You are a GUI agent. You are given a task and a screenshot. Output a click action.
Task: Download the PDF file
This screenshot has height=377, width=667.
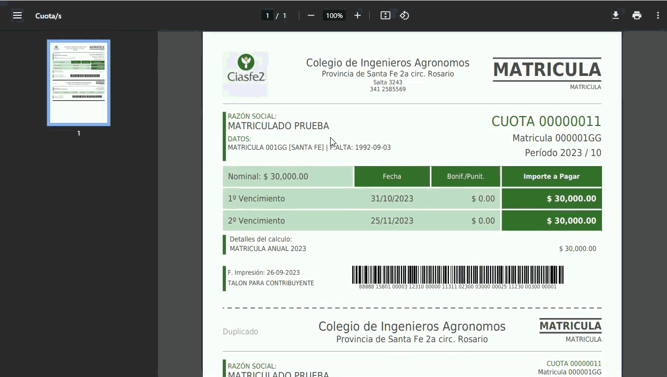[616, 15]
